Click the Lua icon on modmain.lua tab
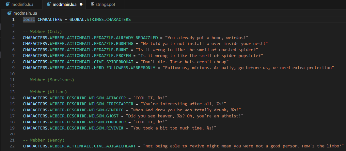 (x=49, y=5)
